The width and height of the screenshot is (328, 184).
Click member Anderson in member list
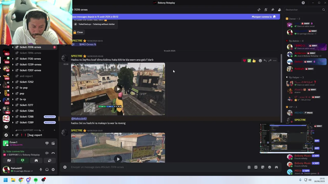(306, 54)
